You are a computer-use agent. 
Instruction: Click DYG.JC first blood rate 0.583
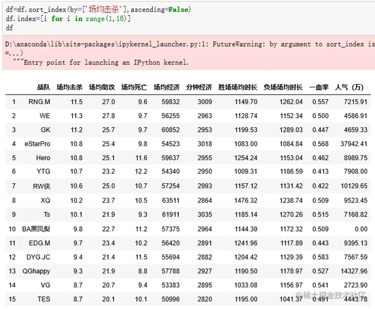(320, 257)
